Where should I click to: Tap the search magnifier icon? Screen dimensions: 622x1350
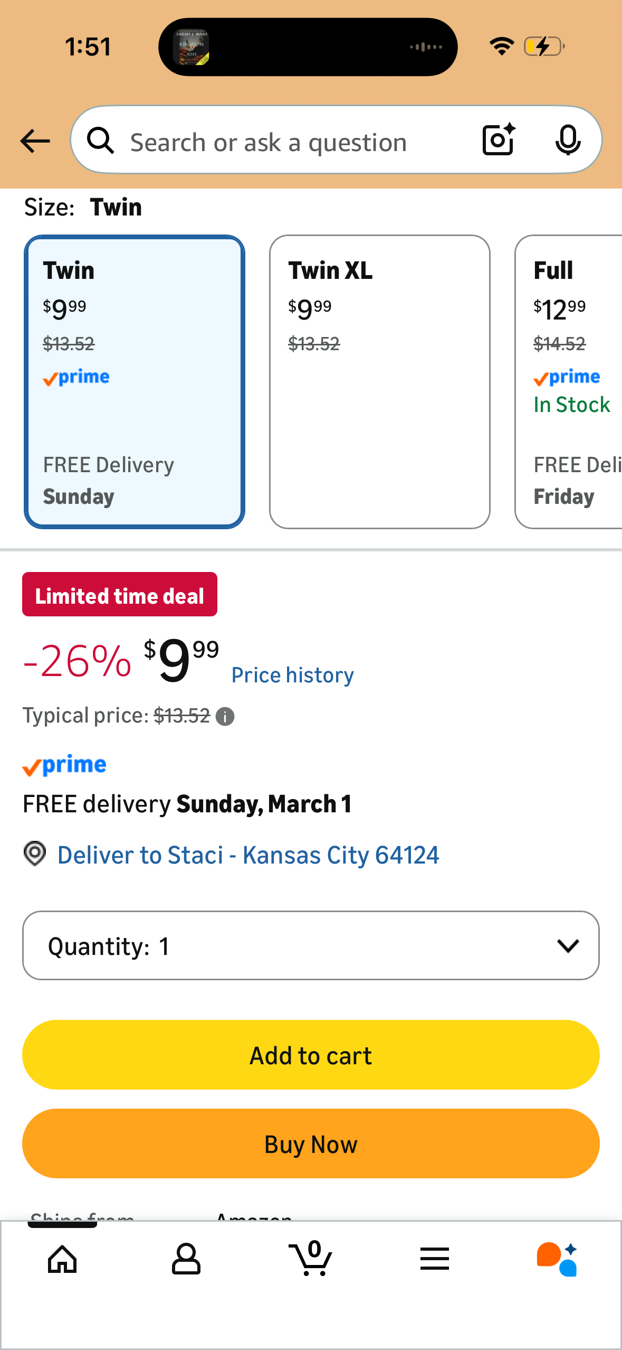coord(101,141)
